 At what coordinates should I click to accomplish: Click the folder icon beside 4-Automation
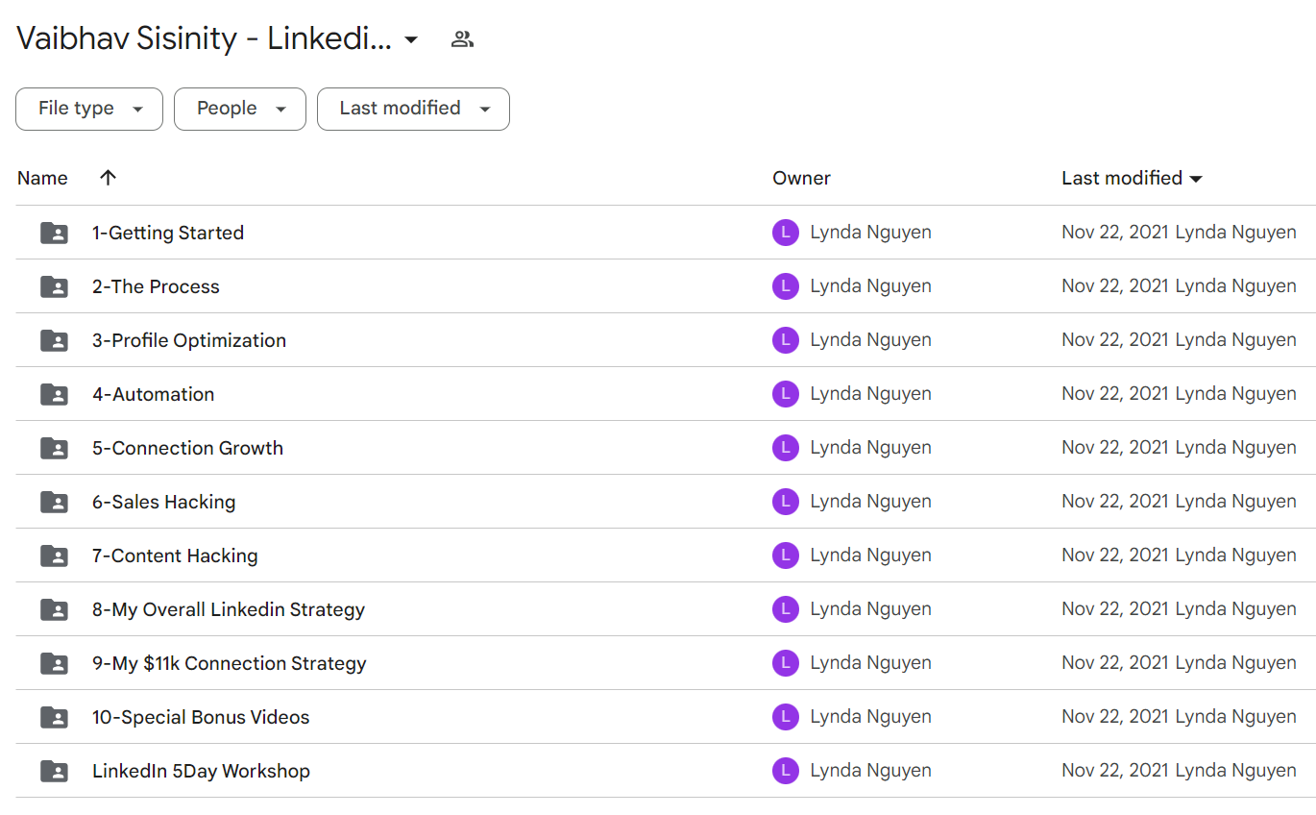[54, 394]
